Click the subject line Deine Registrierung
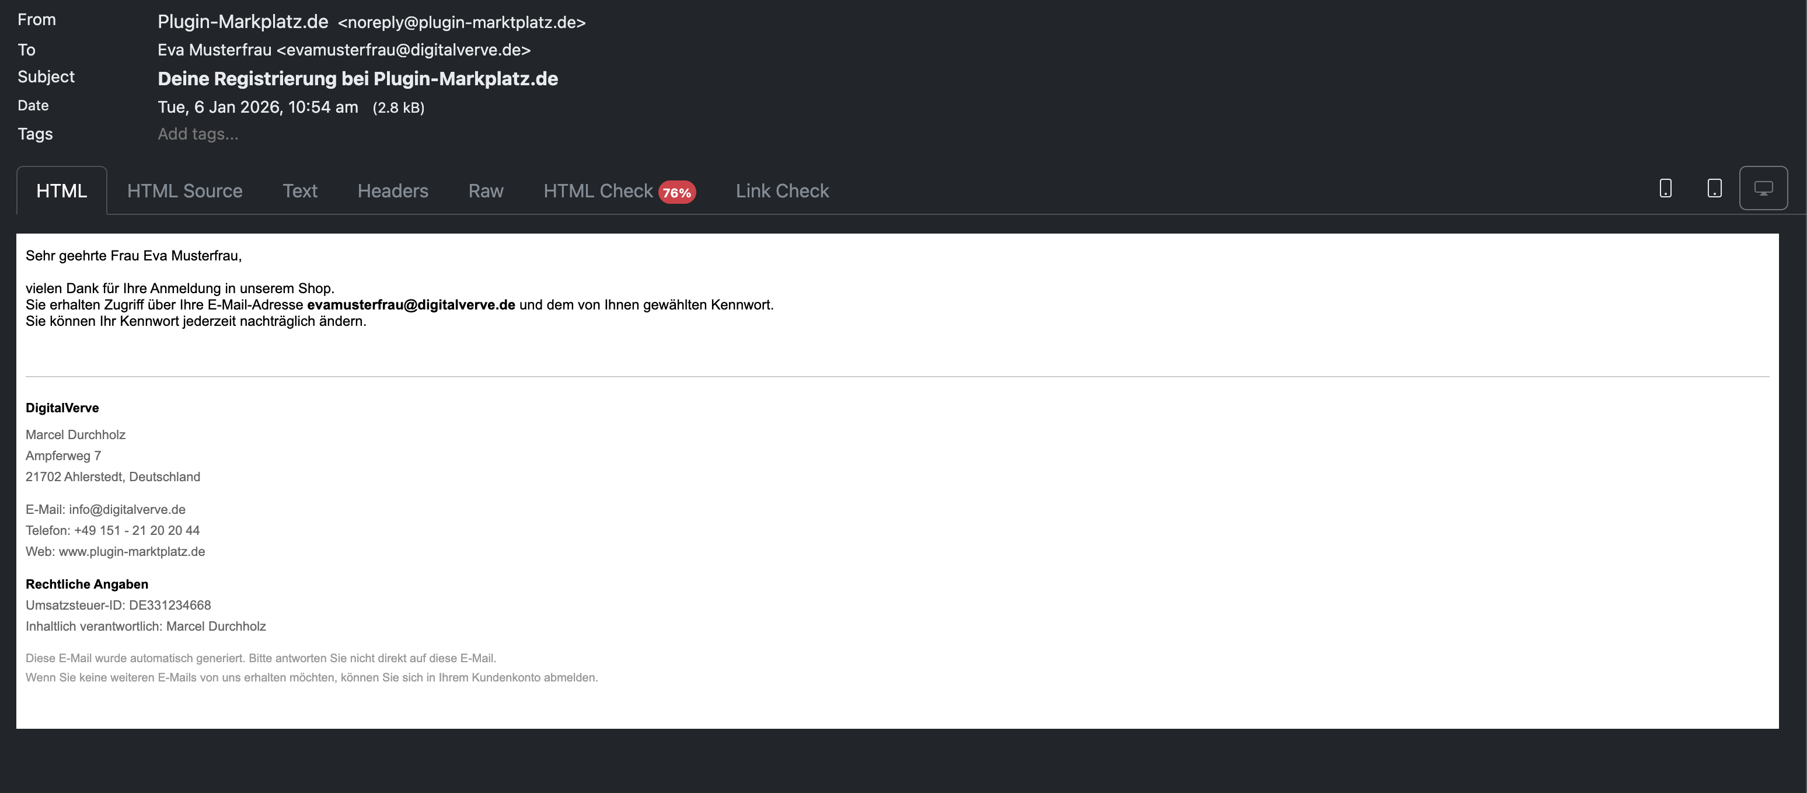 [x=358, y=79]
